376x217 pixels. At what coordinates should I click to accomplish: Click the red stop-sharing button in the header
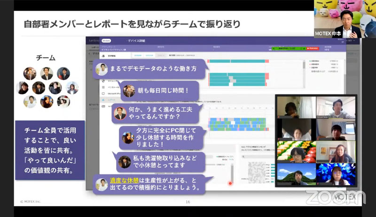click(x=313, y=48)
